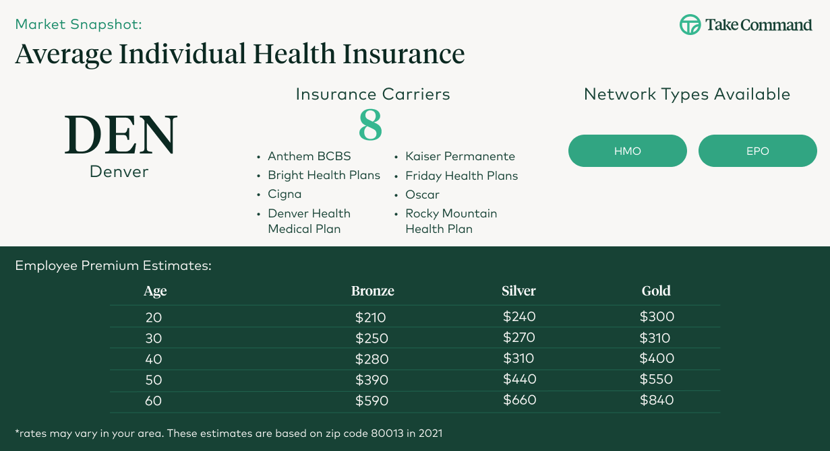Select the EPO network type button
This screenshot has width=830, height=451.
(x=757, y=151)
